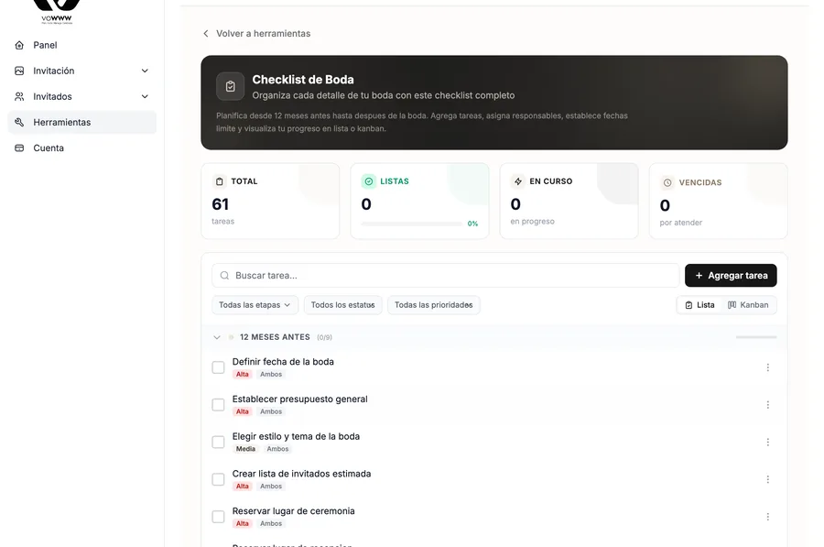Click the Invitados people icon
This screenshot has width=824, height=547.
[x=19, y=97]
